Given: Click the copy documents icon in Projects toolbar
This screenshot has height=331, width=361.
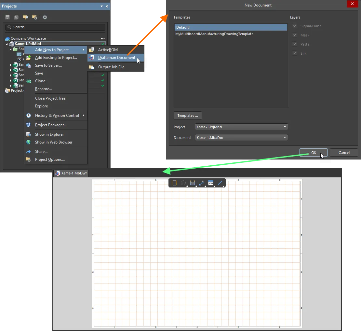Looking at the screenshot, I should click(x=16, y=17).
